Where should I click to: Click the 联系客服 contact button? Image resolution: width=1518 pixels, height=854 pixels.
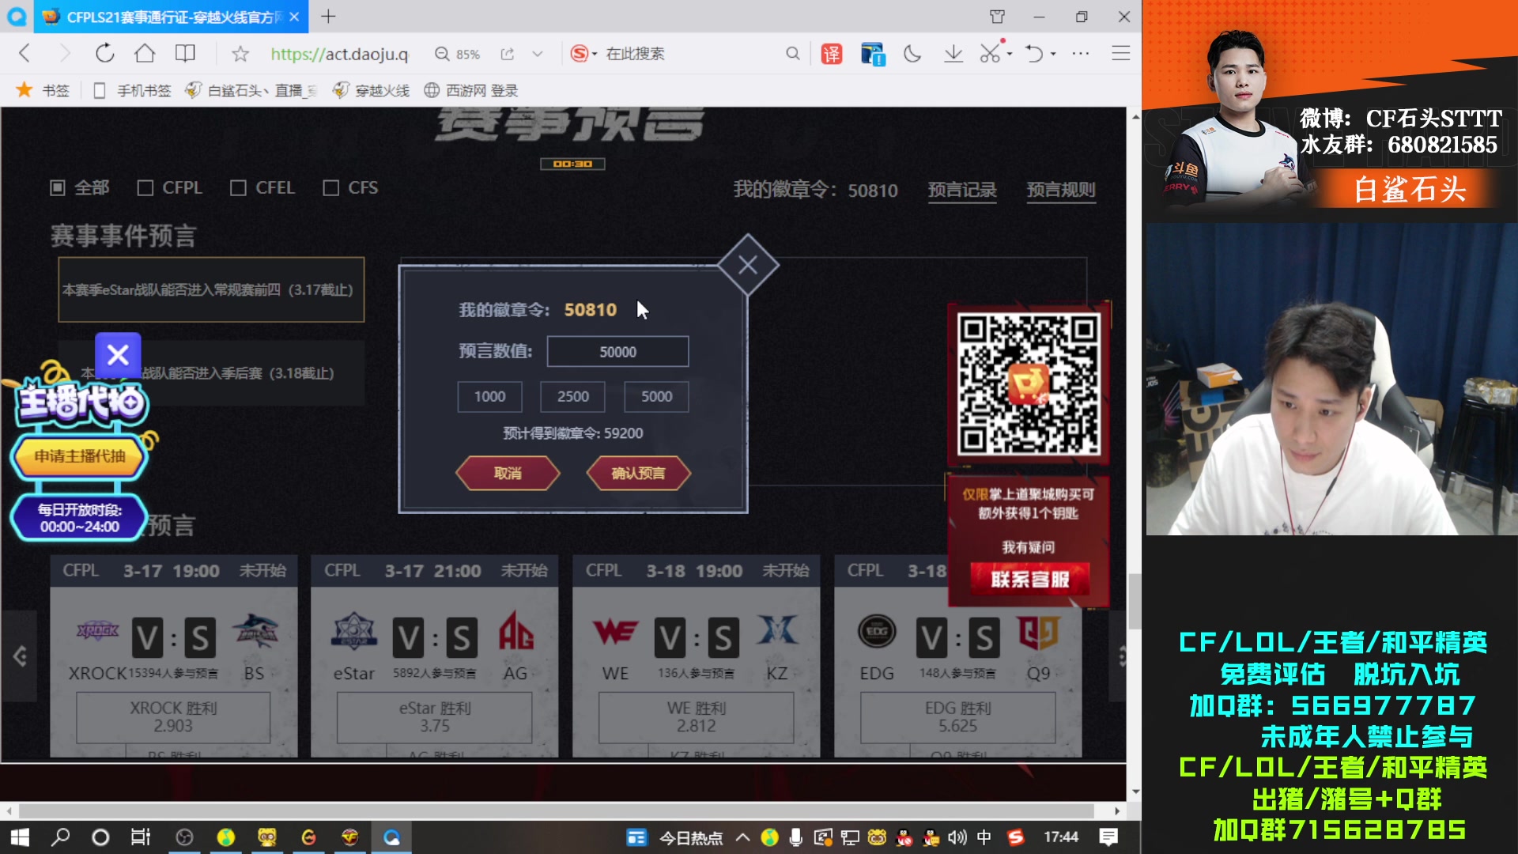point(1029,579)
